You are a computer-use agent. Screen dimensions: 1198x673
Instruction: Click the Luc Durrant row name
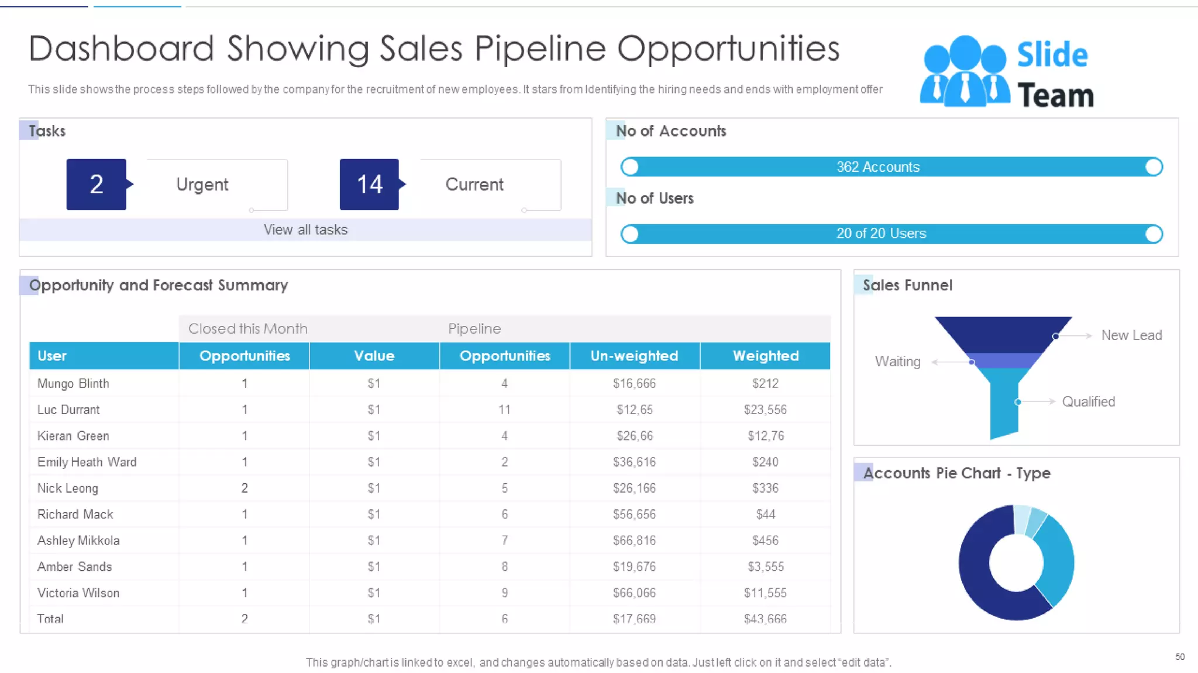click(x=68, y=410)
